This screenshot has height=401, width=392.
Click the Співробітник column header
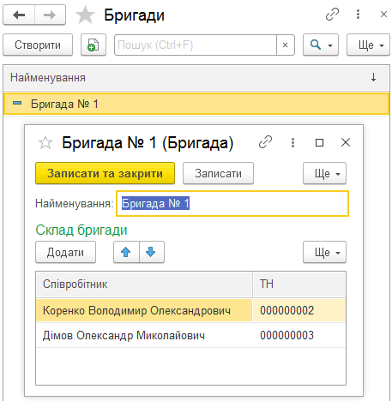pos(144,284)
